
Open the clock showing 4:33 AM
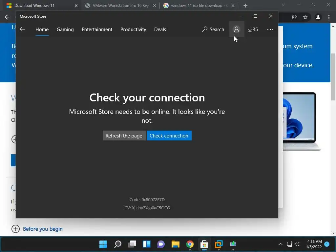click(x=314, y=244)
